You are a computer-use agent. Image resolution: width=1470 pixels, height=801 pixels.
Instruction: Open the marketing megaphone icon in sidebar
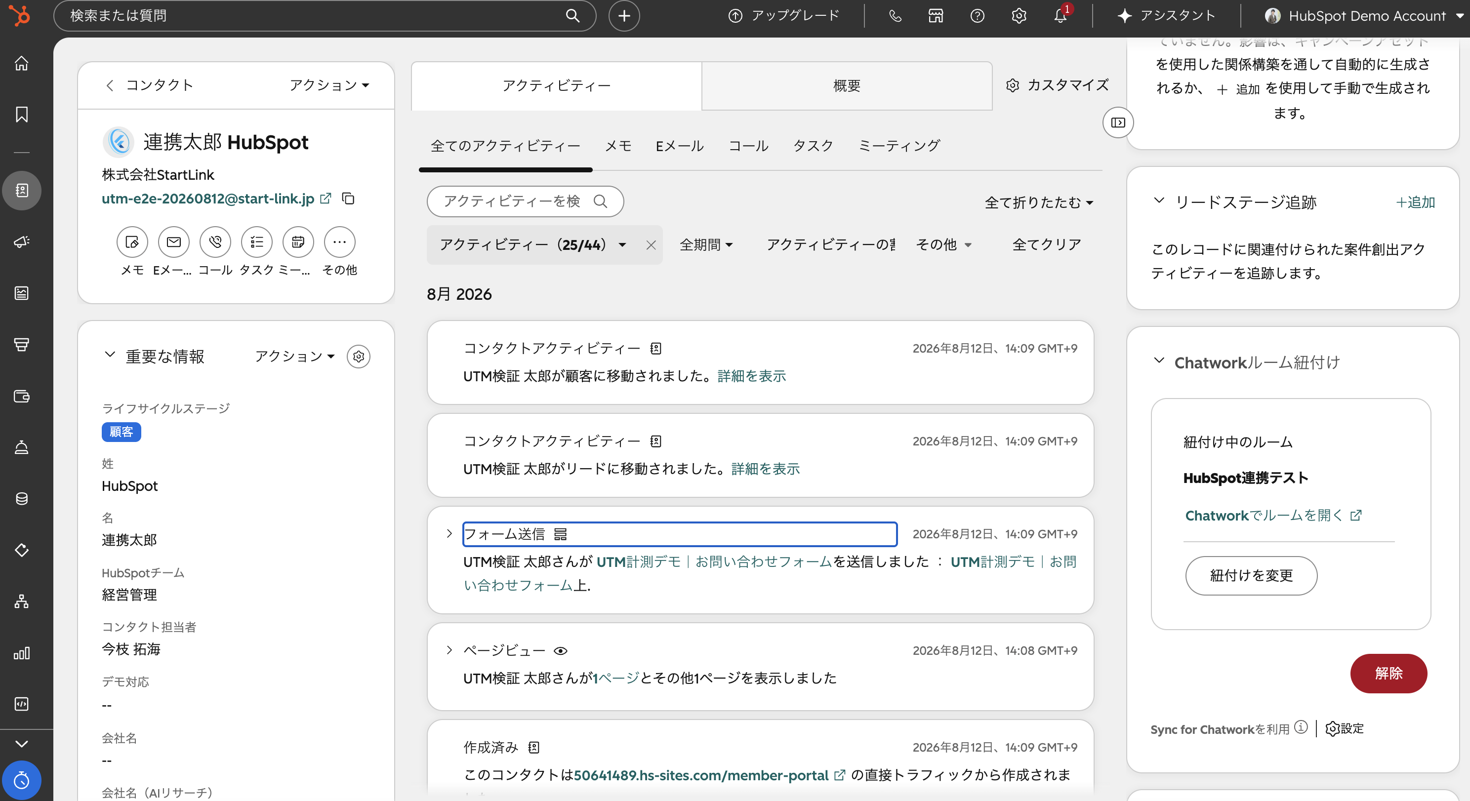[22, 241]
